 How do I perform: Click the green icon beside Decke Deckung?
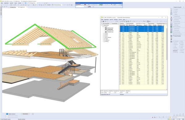click(x=171, y=27)
